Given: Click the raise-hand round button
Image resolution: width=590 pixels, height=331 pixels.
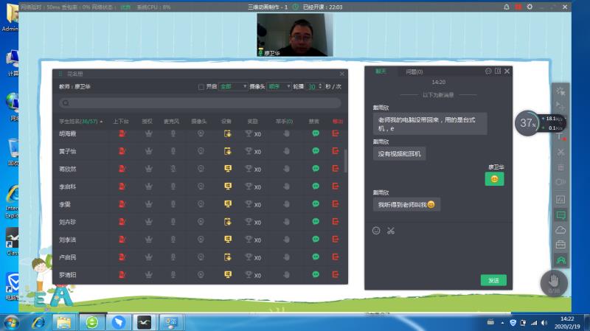Looking at the screenshot, I should click(x=553, y=282).
